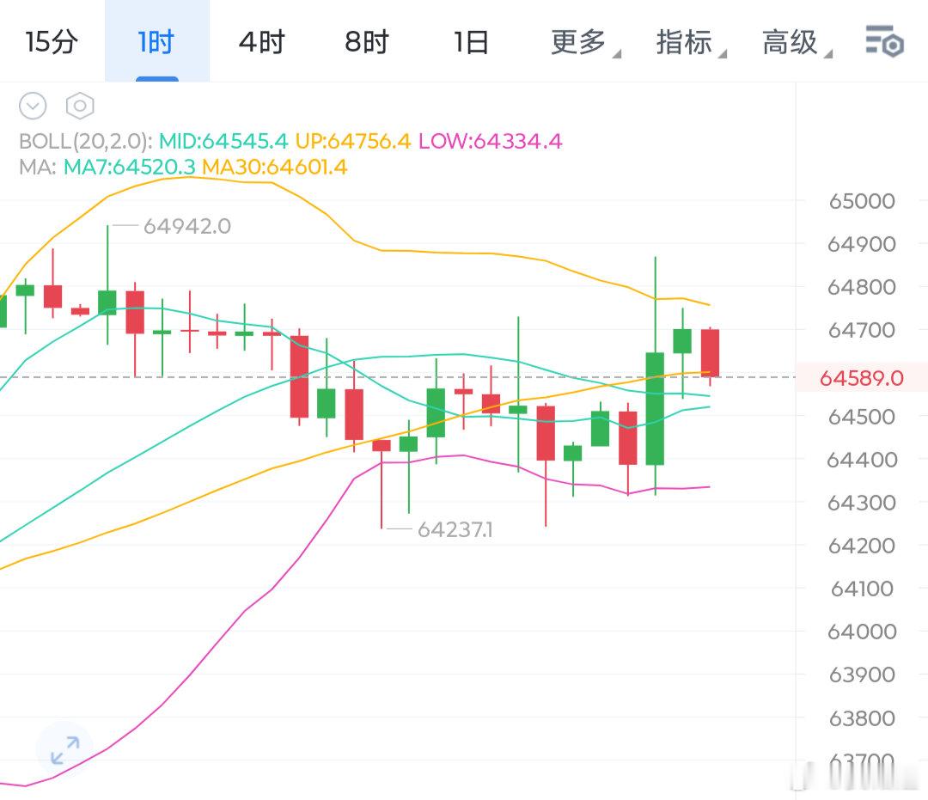Click the 64300 price axis label
This screenshot has width=928, height=800.
pos(862,503)
